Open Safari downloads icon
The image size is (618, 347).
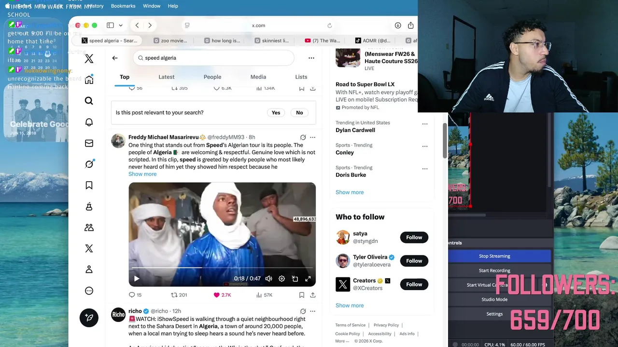pos(398,26)
